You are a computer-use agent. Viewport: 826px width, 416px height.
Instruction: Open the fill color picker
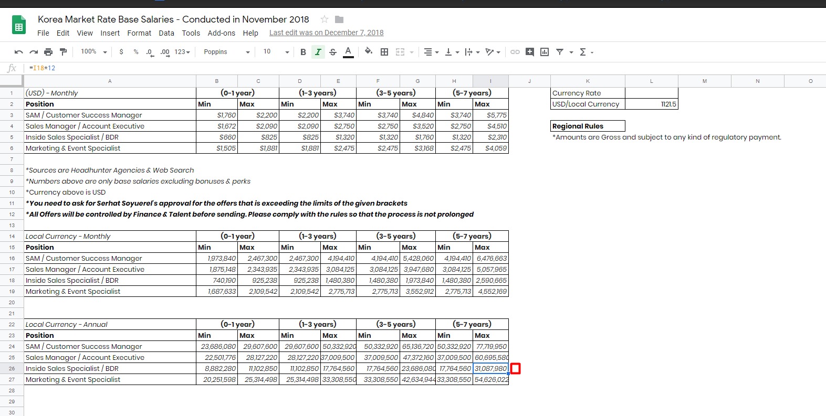click(x=369, y=51)
